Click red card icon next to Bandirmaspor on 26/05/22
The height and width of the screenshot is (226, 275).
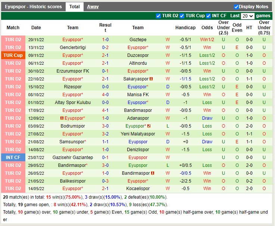tap(152, 173)
